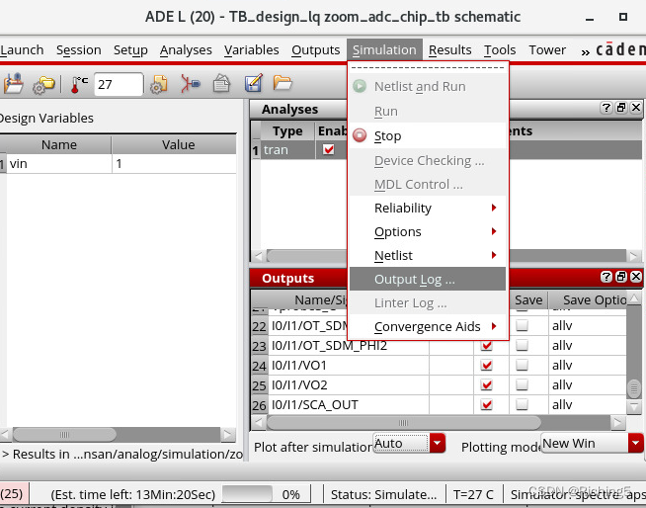
Task: Click the help icon on Outputs panel
Action: point(605,278)
